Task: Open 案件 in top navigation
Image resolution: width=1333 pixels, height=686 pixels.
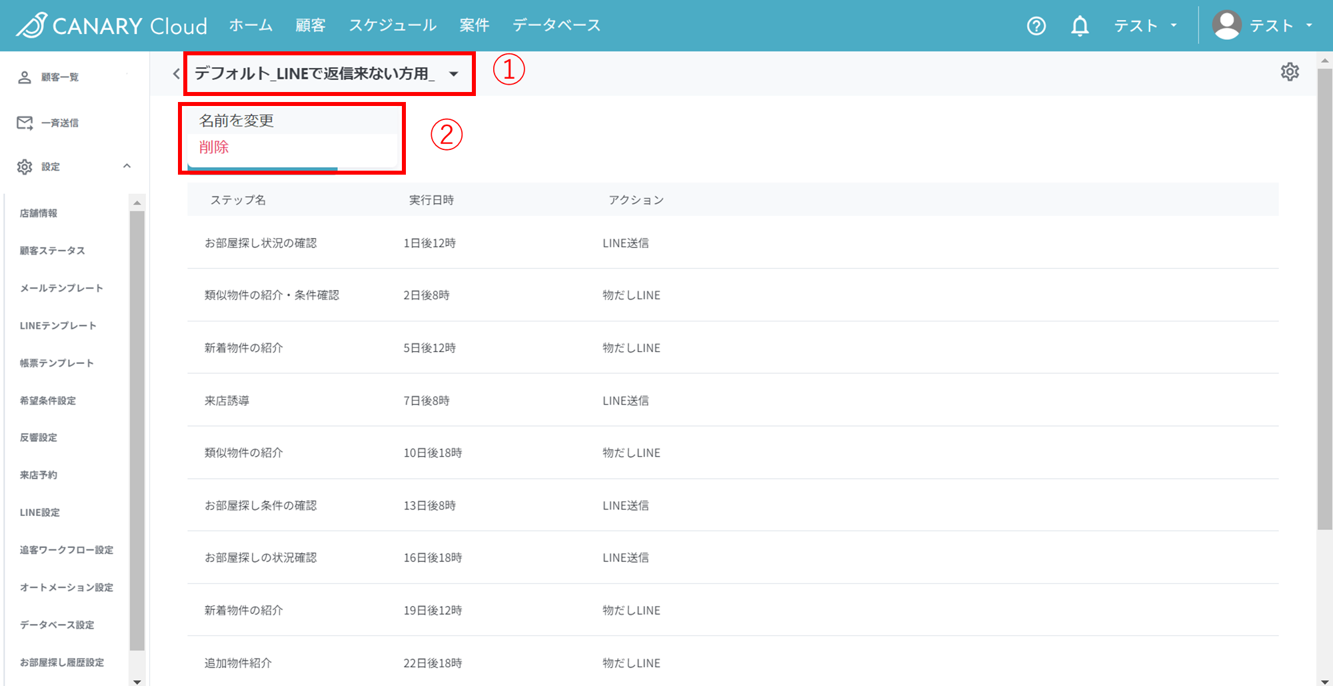Action: (475, 25)
